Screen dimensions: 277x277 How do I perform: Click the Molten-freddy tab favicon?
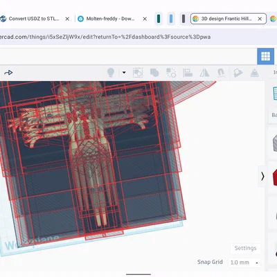80,19
